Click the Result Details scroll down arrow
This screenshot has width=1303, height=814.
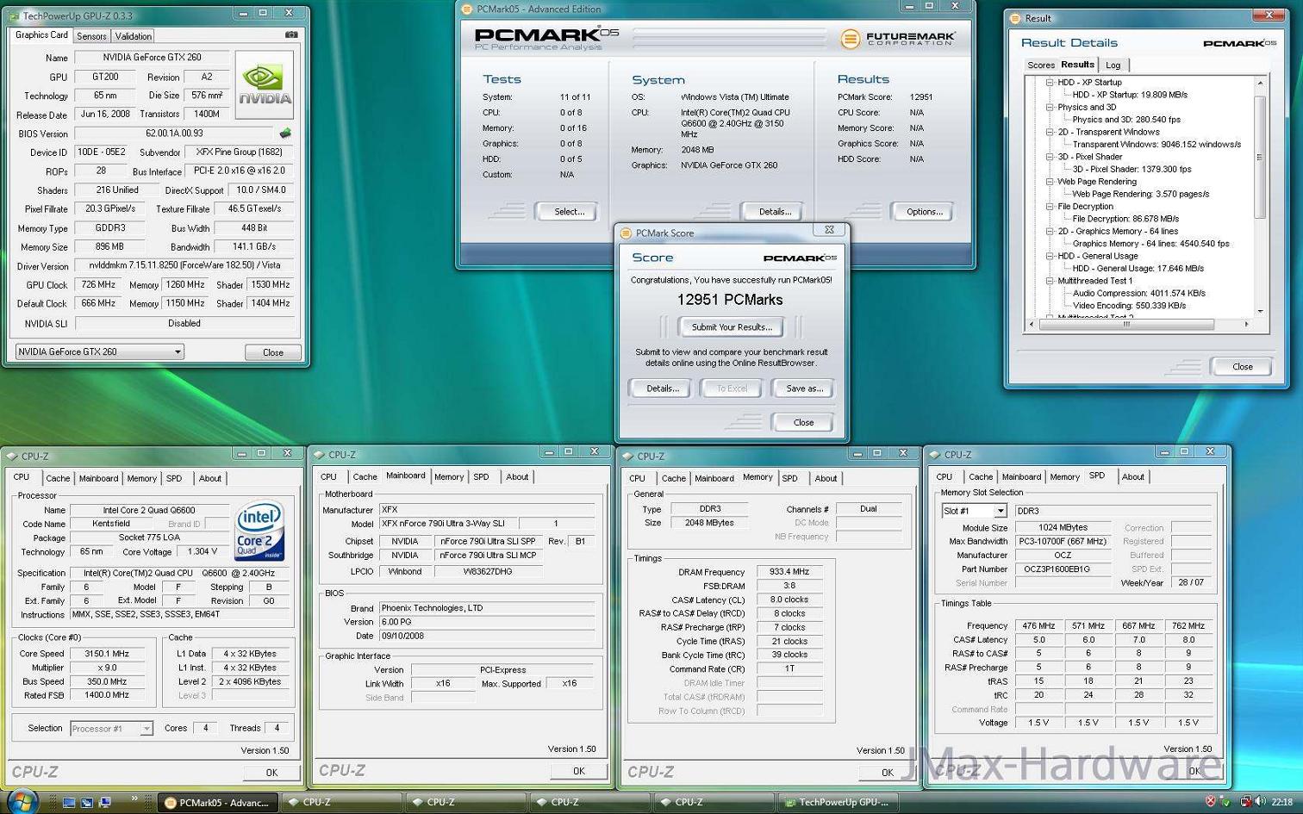(x=1260, y=311)
